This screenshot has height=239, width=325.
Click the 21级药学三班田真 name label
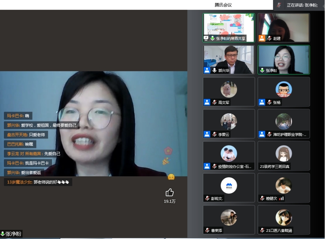click(275, 166)
